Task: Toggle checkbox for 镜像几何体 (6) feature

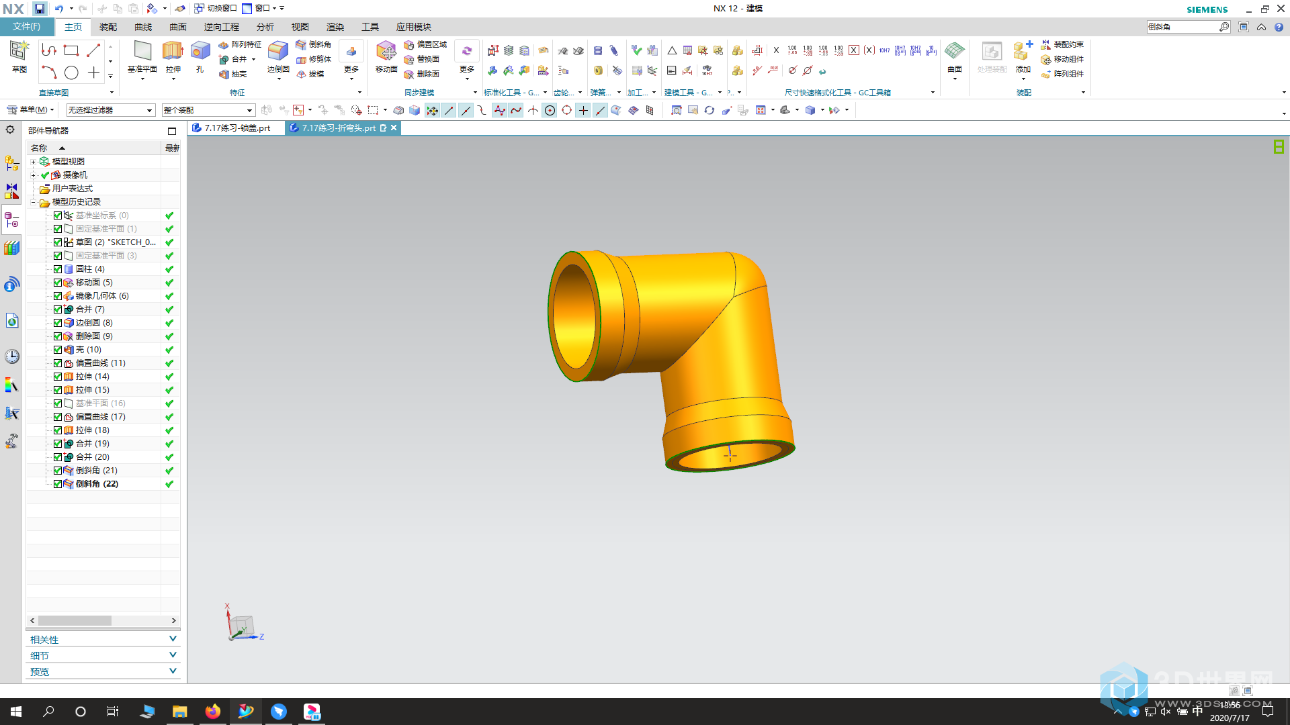Action: (x=58, y=296)
